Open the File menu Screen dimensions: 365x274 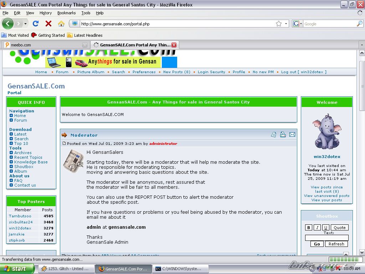pyautogui.click(x=5, y=13)
